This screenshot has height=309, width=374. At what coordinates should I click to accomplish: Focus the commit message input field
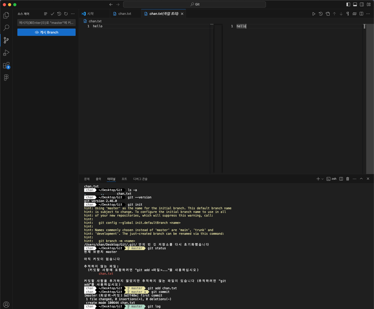(46, 23)
